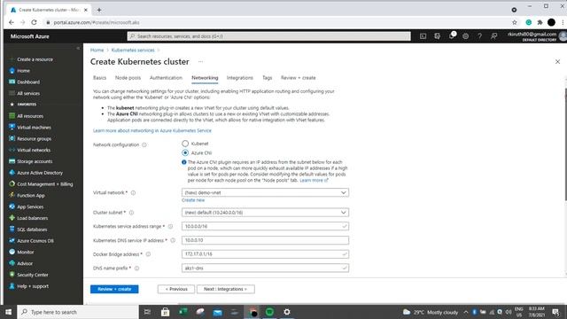
Task: Open Azure portal settings gear icon
Action: 465,36
